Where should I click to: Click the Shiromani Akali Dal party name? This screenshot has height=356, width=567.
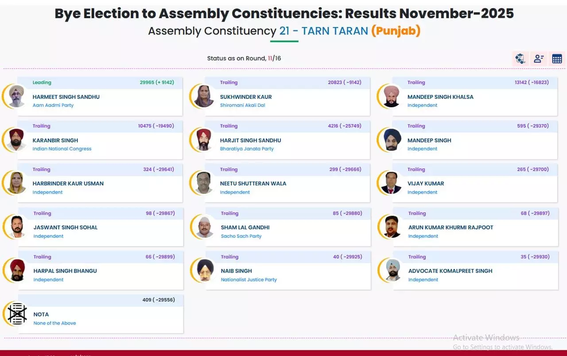click(x=242, y=106)
